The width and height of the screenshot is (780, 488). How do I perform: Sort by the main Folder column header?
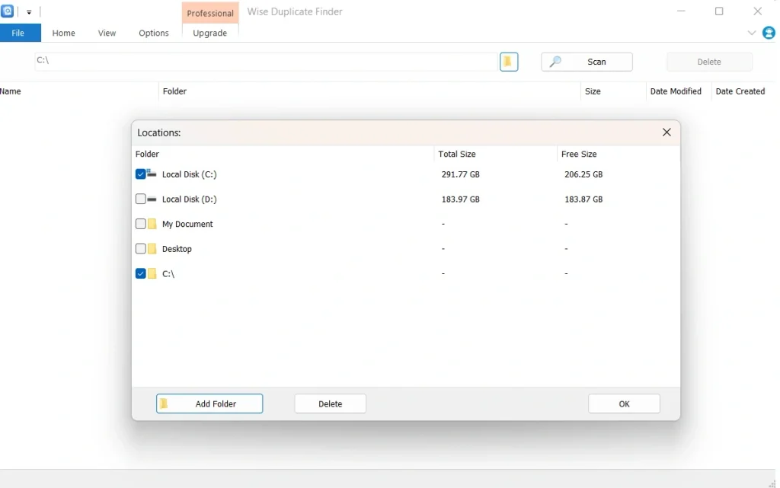(174, 91)
